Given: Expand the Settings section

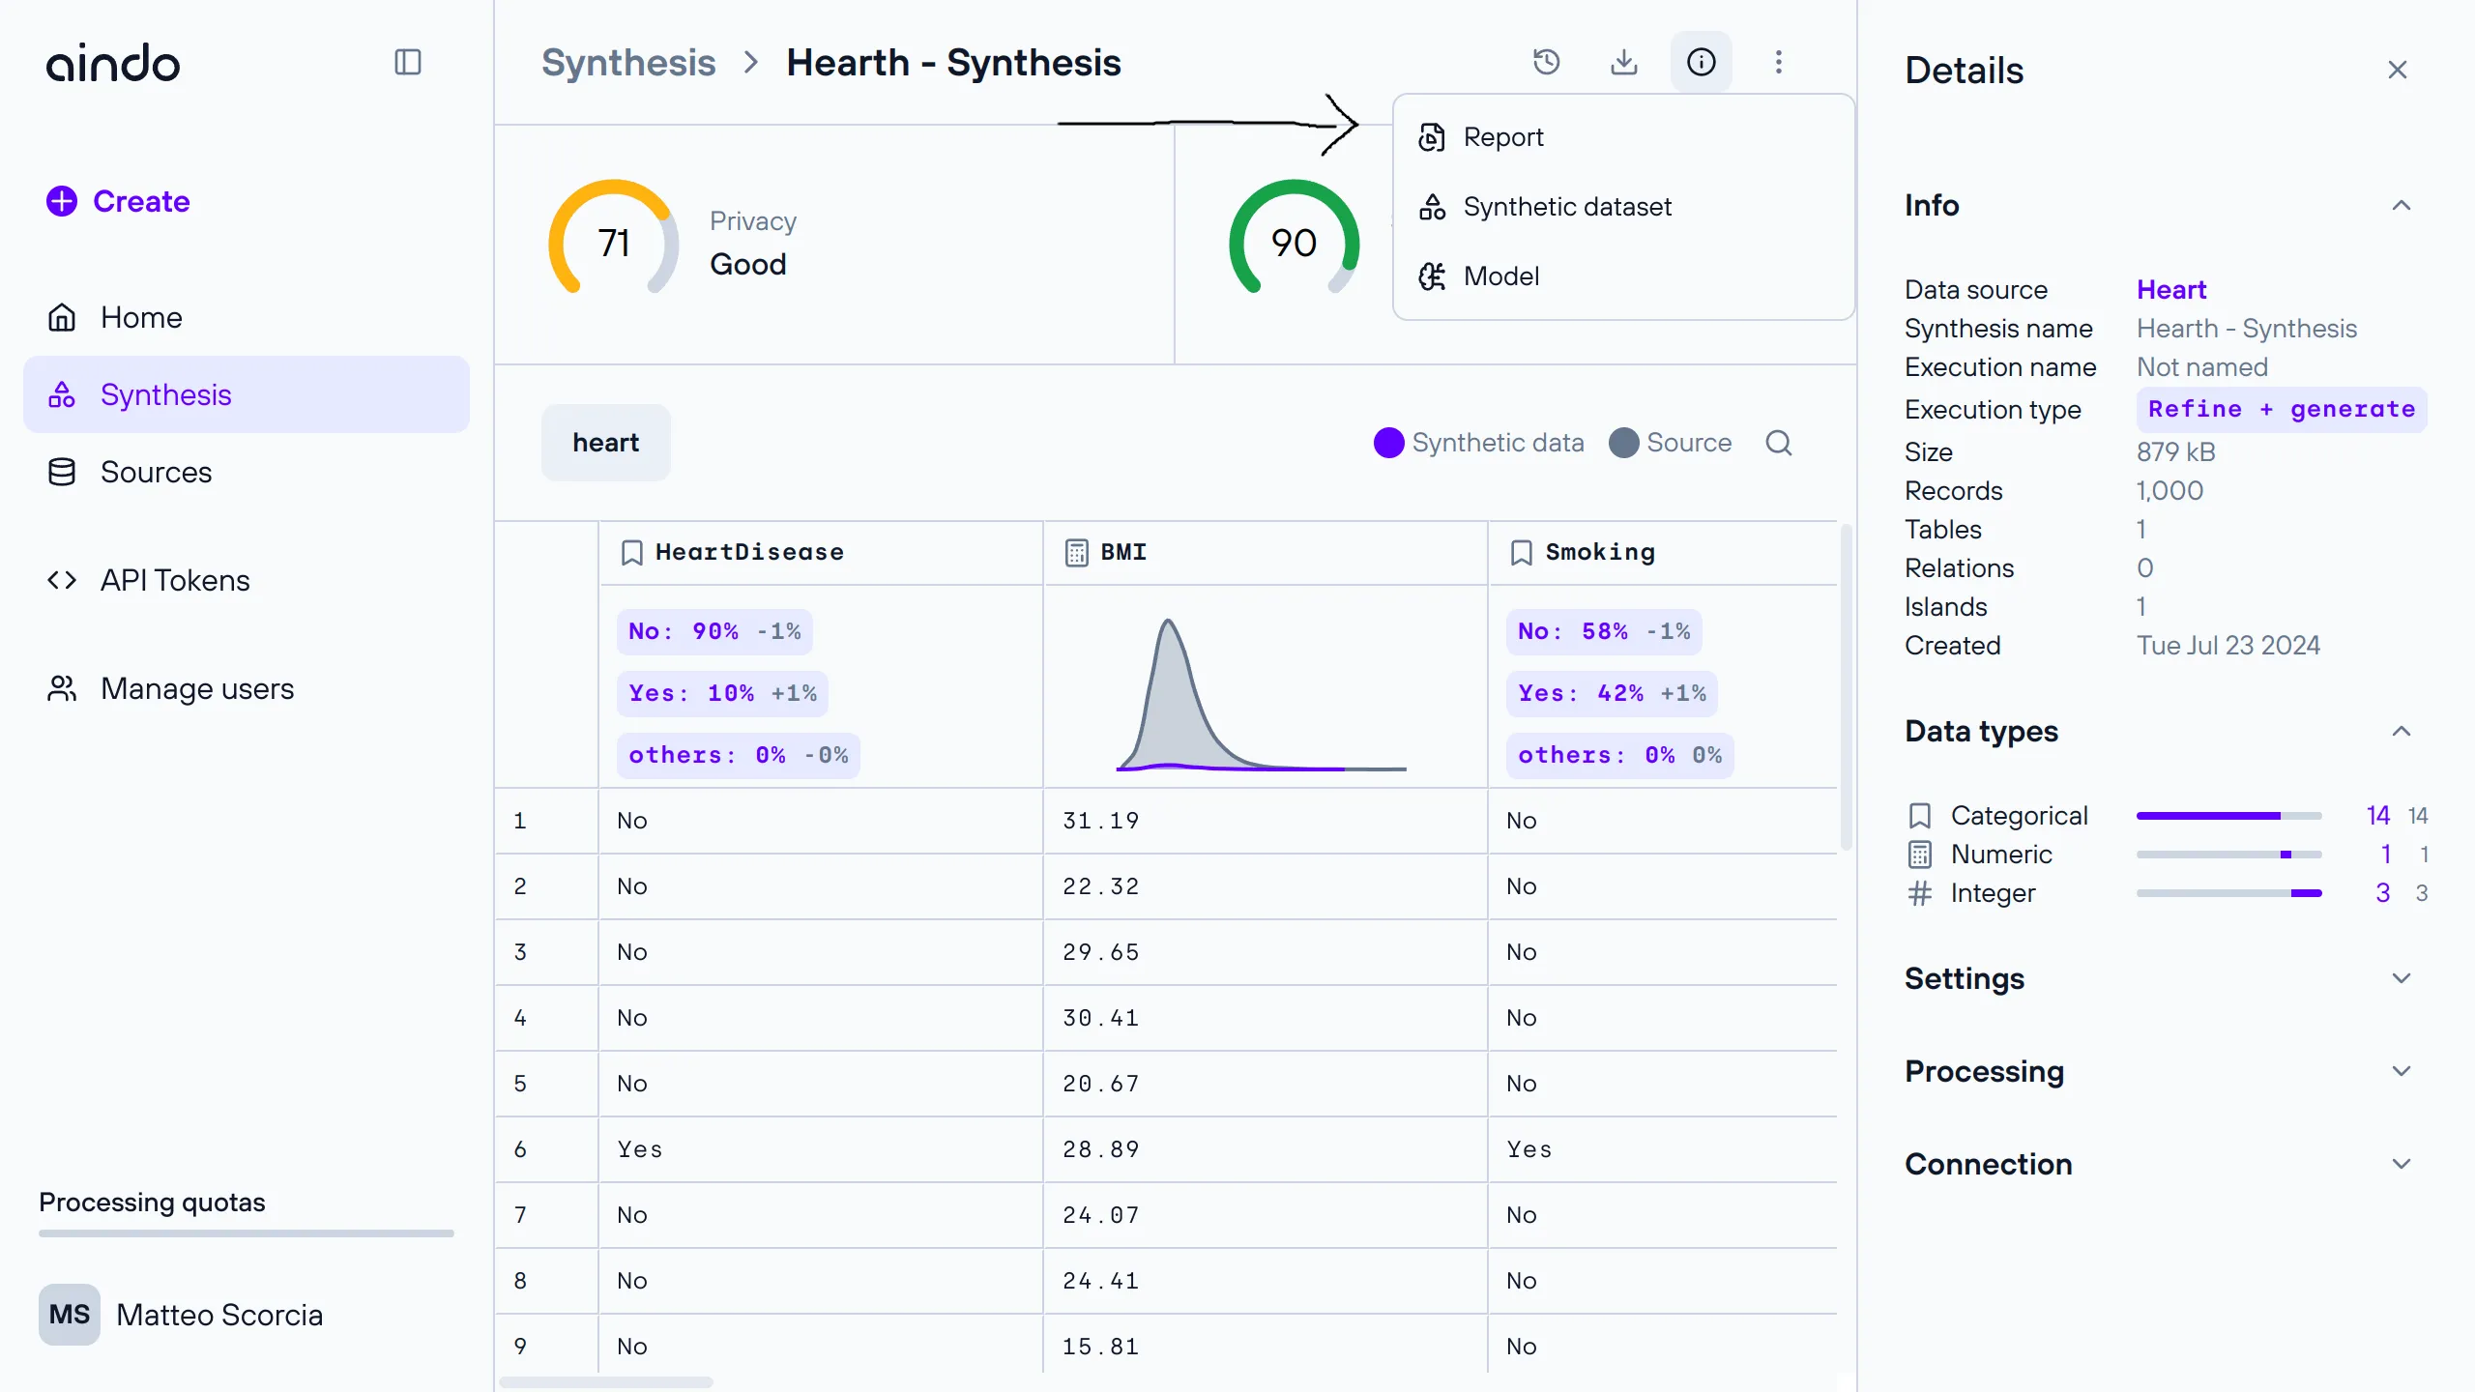Looking at the screenshot, I should coord(2166,978).
